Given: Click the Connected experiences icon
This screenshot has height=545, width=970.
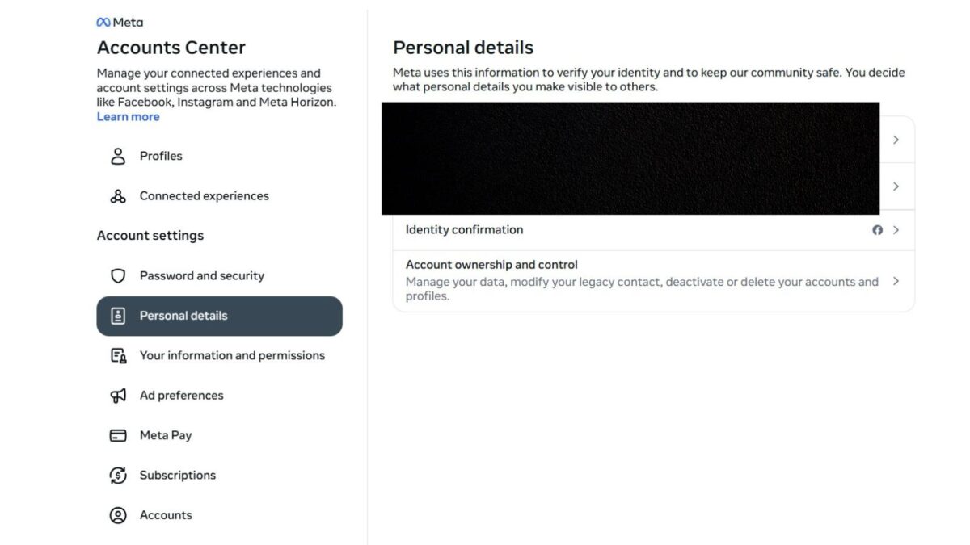Looking at the screenshot, I should pos(118,196).
